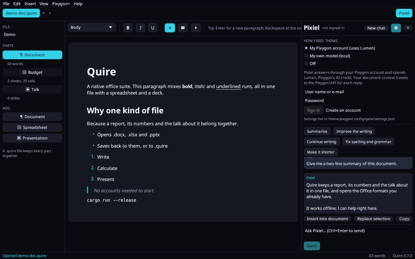Screen dimensions: 415x259
Task: Click 'Quire 0.7.0' version in status bar
Action: click(402, 256)
